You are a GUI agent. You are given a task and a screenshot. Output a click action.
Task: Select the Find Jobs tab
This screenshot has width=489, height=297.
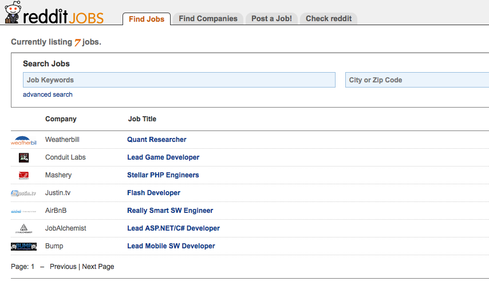[147, 19]
